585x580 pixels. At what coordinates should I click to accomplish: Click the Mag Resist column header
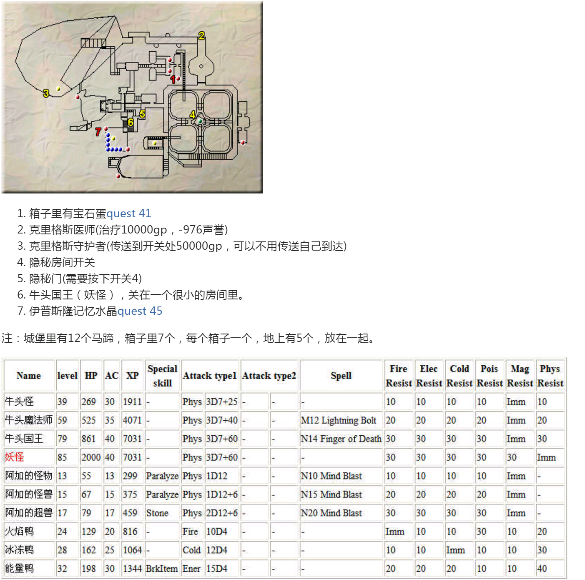pos(520,376)
